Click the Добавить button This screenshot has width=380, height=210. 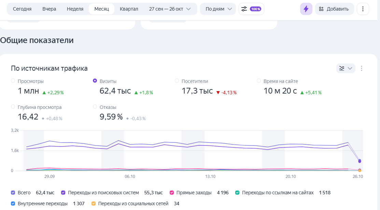click(335, 9)
